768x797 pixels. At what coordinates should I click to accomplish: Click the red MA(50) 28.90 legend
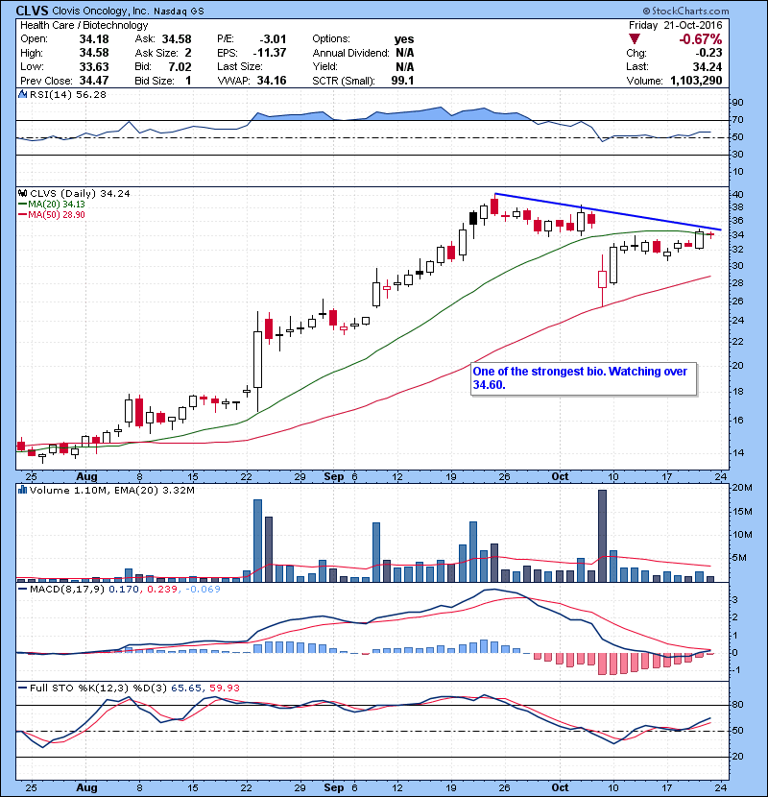click(x=52, y=215)
